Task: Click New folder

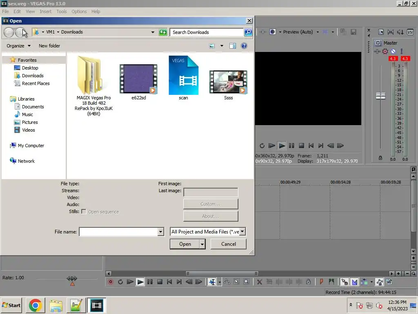Action: 49,46
